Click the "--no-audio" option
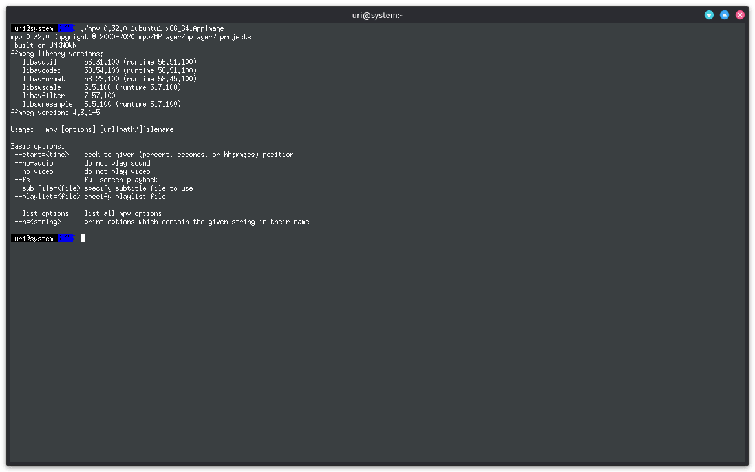 [34, 164]
